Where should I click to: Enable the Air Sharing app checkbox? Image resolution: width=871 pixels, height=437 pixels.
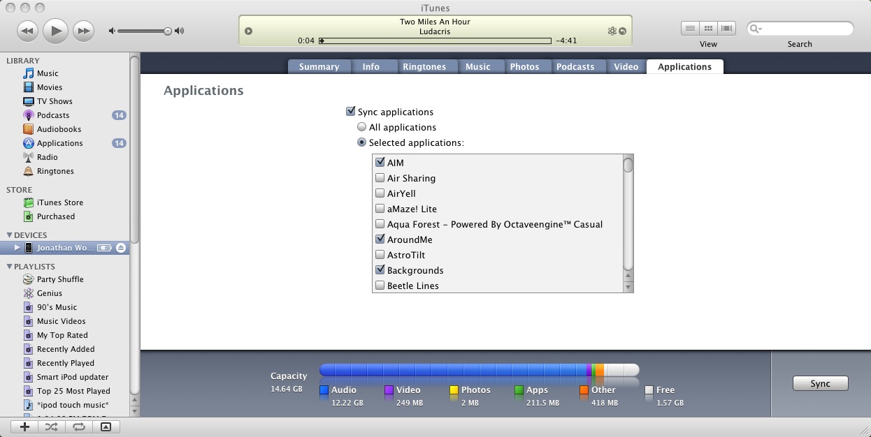[380, 178]
